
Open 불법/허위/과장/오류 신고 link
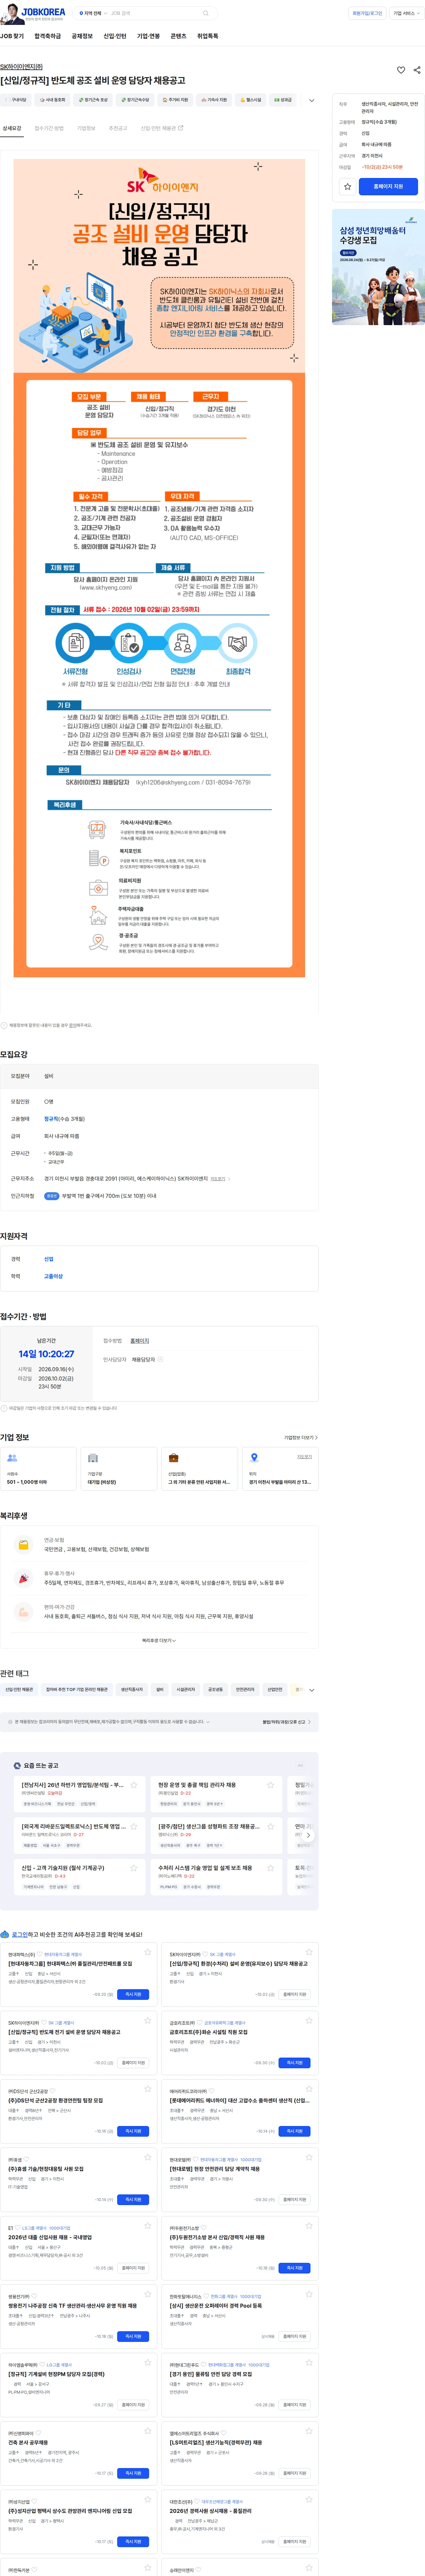pyautogui.click(x=287, y=1722)
